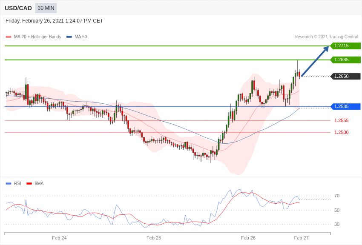
Task: Click the MA 50 legend label
Action: (x=81, y=37)
